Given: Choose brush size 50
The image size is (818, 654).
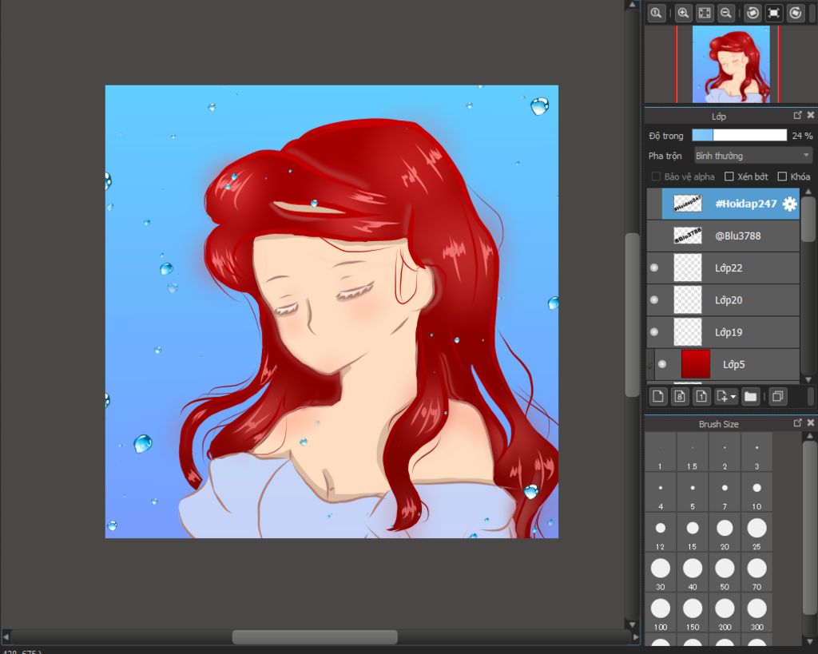Looking at the screenshot, I should point(725,573).
